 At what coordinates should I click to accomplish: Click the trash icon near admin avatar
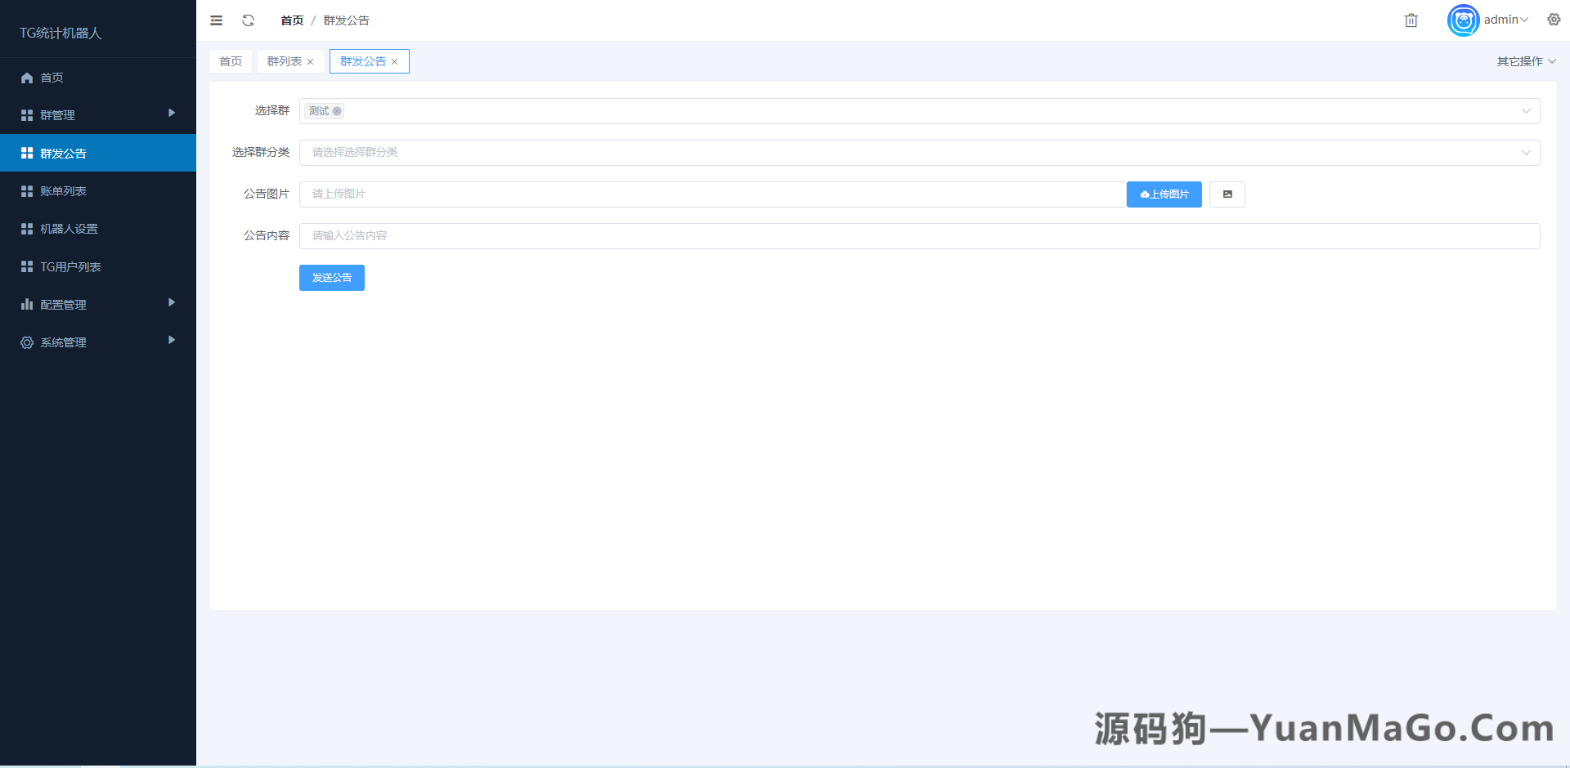pyautogui.click(x=1411, y=20)
